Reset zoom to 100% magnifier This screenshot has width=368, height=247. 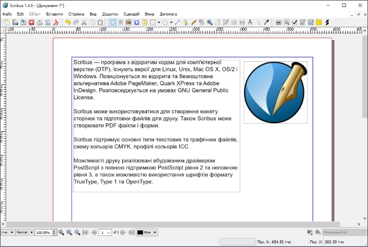69,232
